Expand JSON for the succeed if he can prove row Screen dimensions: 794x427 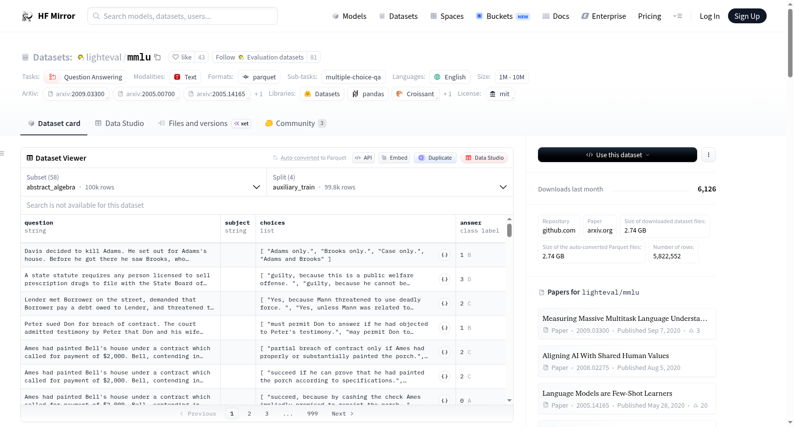[x=445, y=376]
